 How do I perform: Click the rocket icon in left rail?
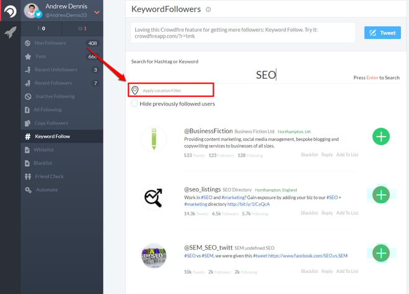(11, 32)
